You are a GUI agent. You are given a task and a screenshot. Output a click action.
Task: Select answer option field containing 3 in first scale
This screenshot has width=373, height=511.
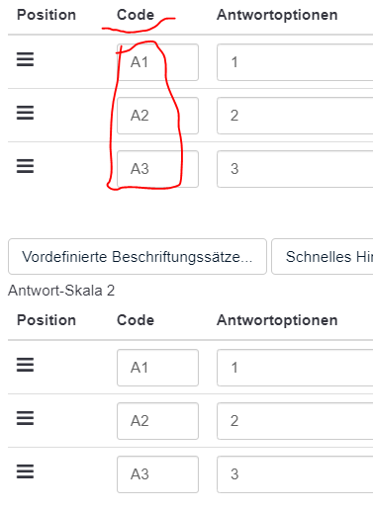[295, 169]
